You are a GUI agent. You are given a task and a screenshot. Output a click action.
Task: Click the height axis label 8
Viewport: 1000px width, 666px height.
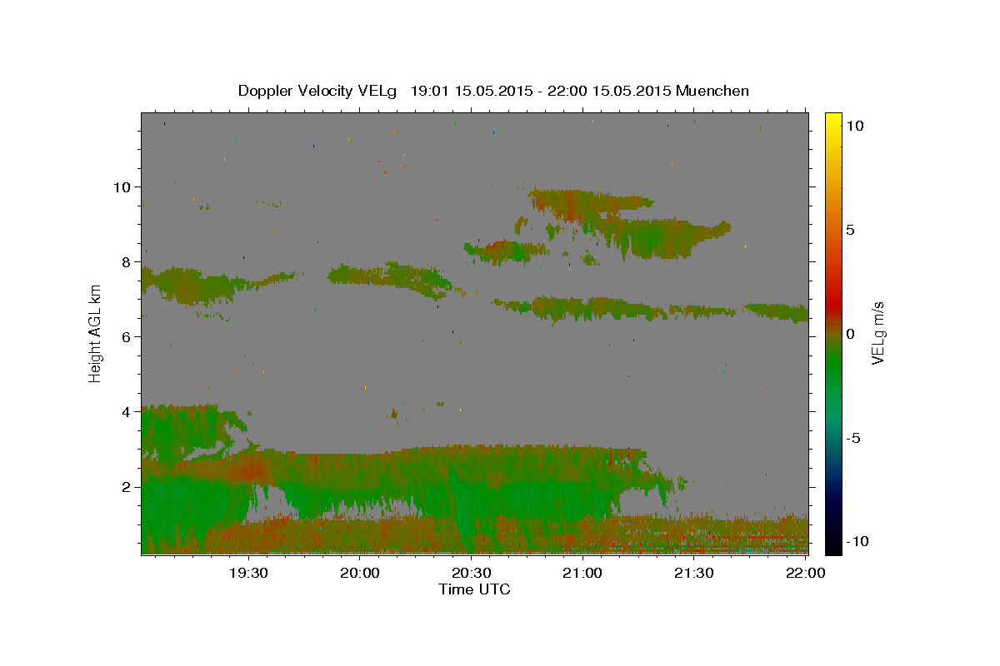point(128,261)
